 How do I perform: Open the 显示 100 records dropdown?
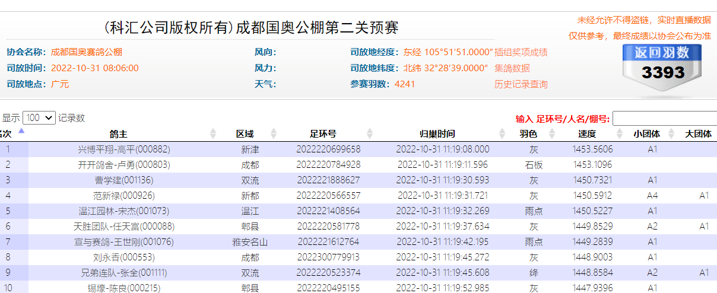click(39, 118)
